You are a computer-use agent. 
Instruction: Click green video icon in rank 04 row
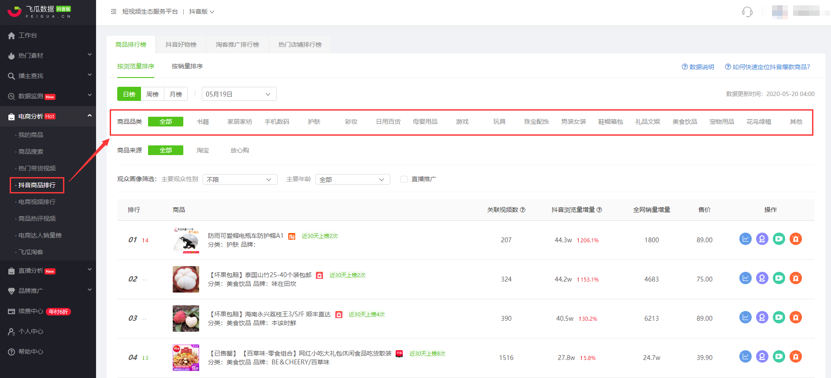779,356
